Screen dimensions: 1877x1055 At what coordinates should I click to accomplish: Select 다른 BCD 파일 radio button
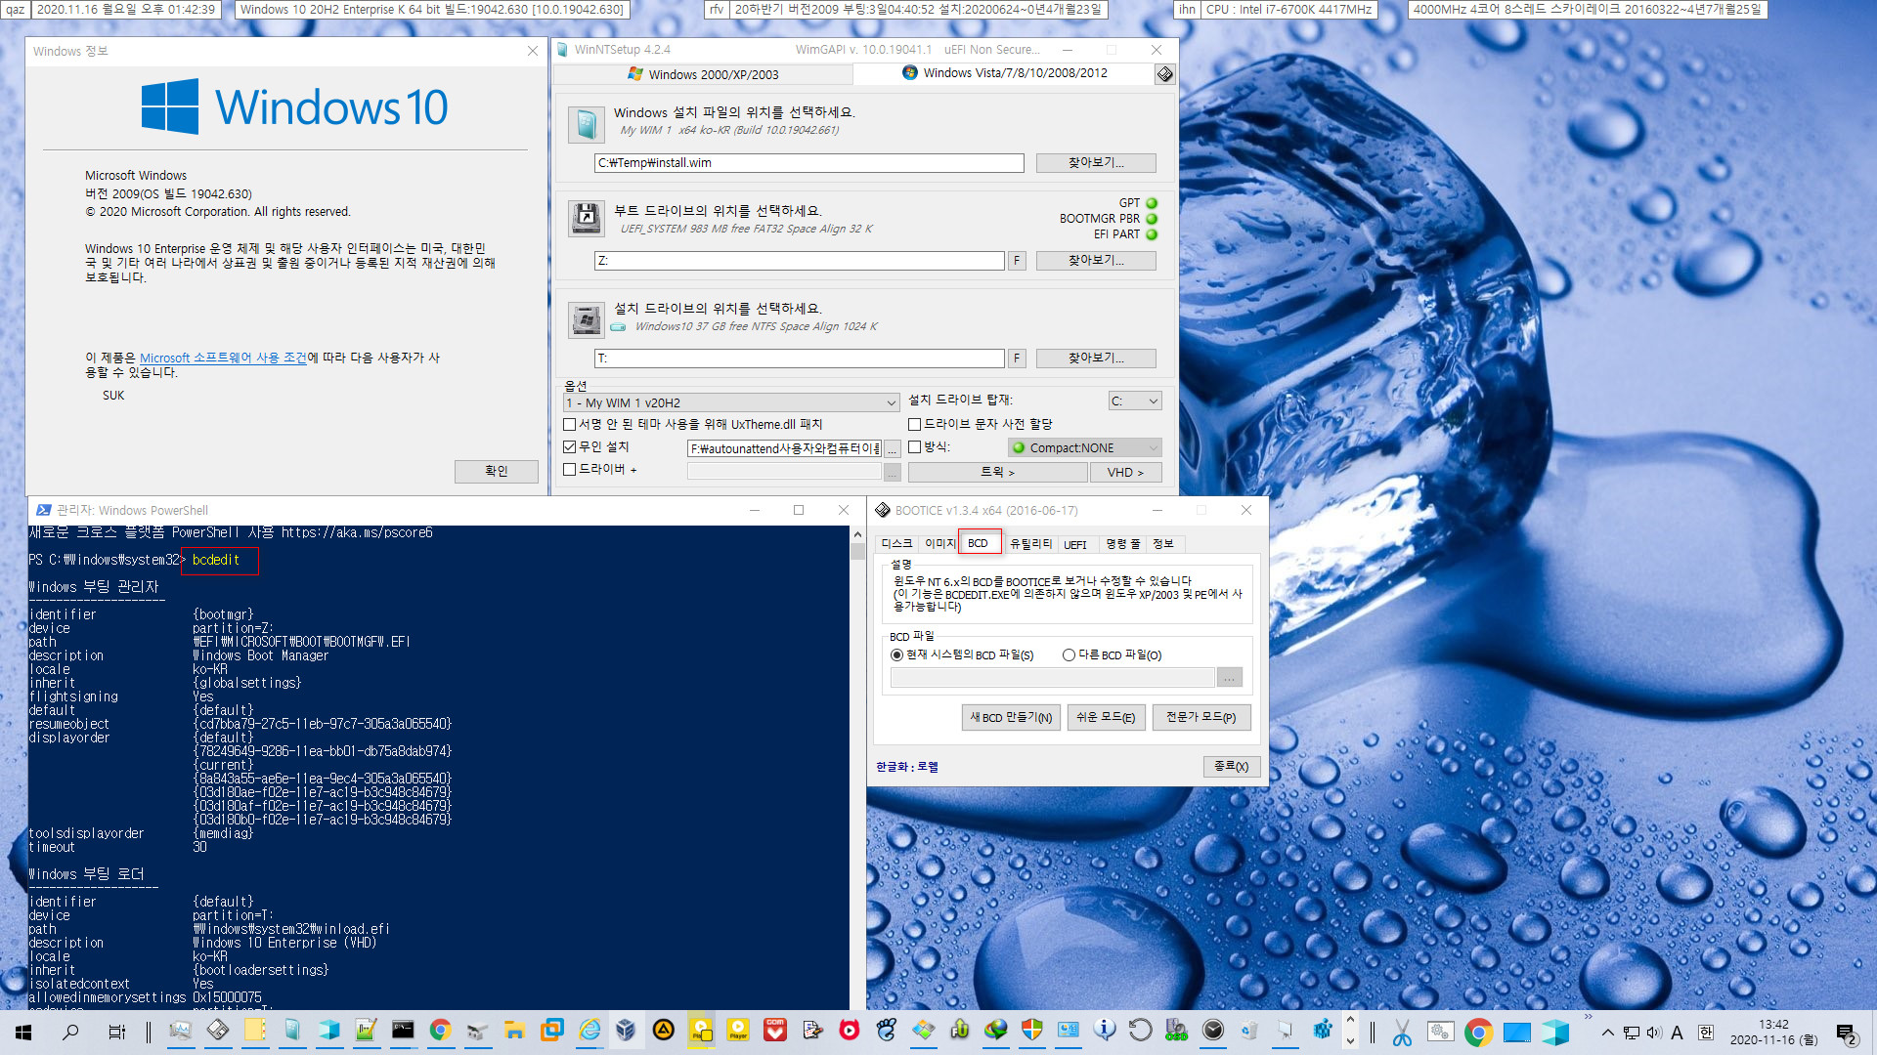tap(1069, 654)
